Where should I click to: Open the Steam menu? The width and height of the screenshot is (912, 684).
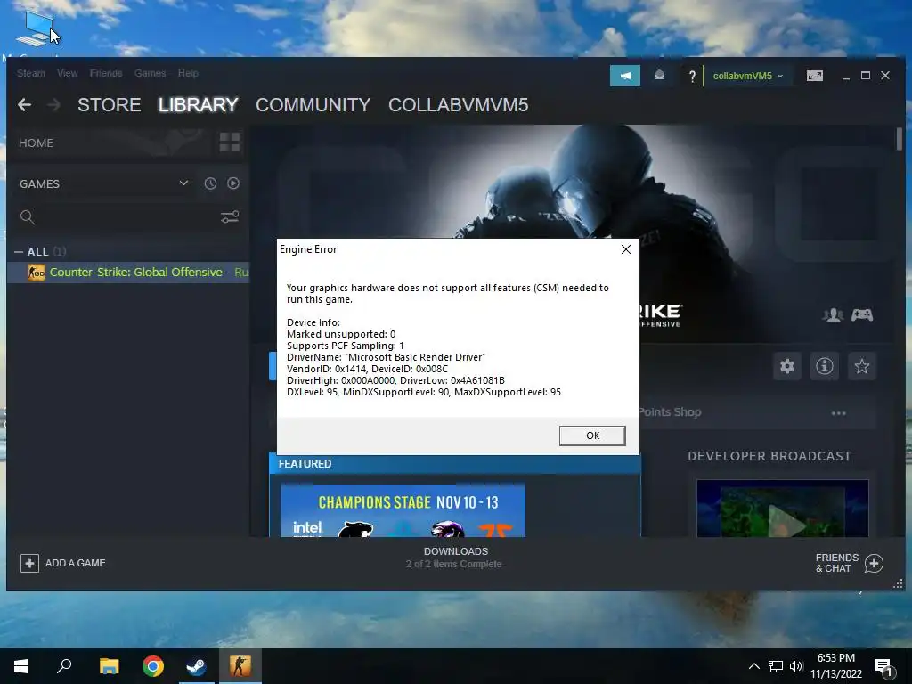[31, 73]
